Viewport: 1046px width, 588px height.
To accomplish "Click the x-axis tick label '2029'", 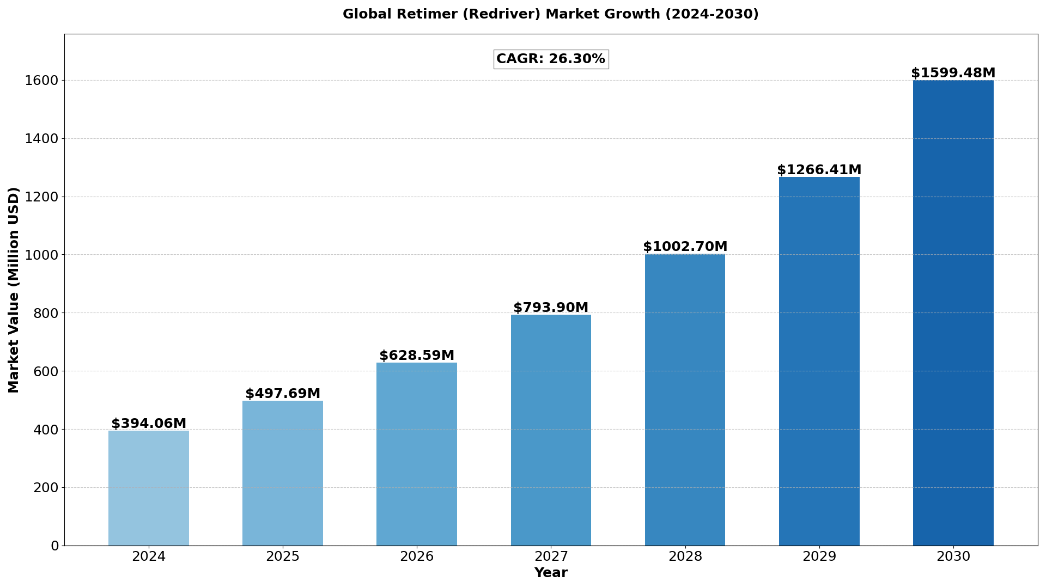I will [819, 556].
